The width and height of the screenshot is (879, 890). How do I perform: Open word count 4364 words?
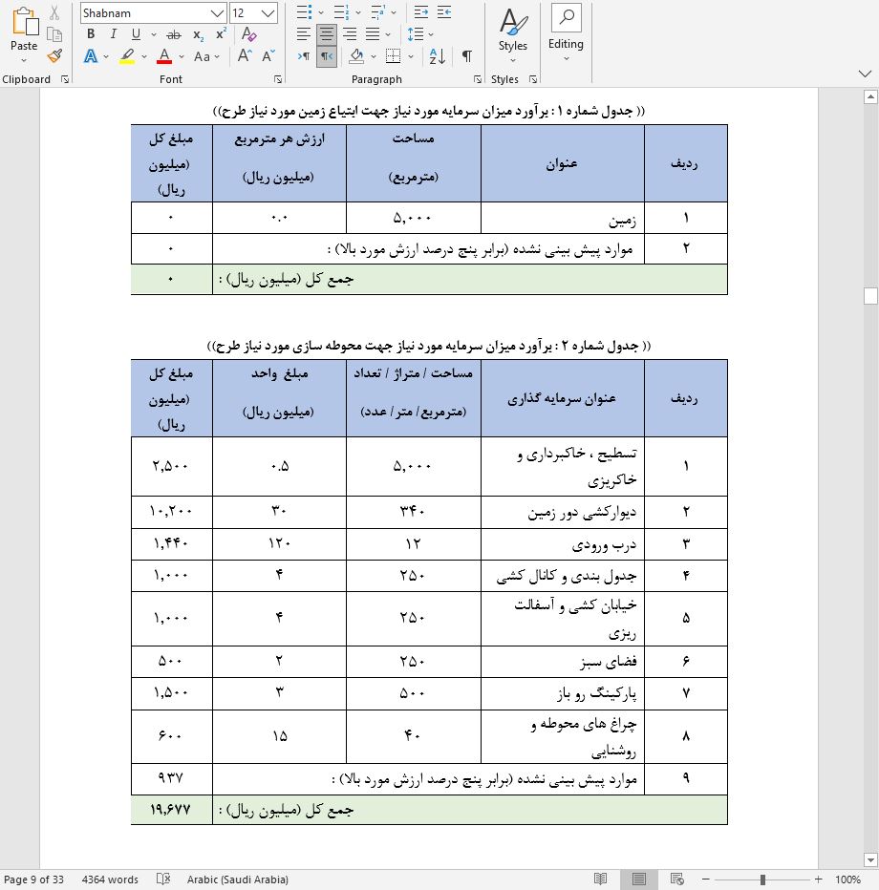coord(110,879)
